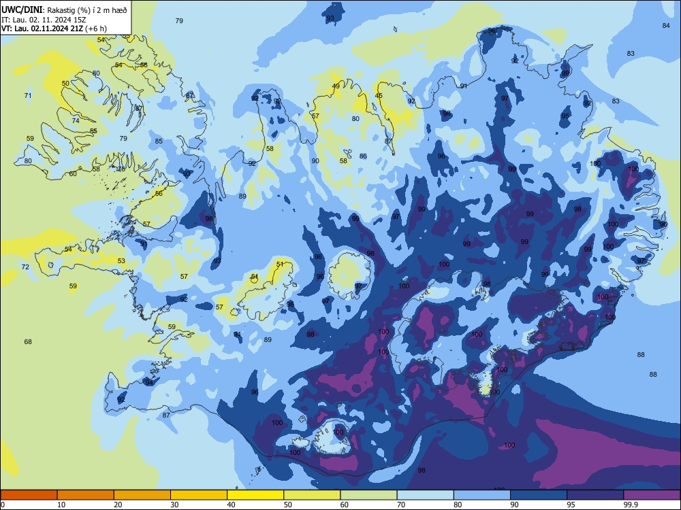The width and height of the screenshot is (681, 510).
Task: Click the purple legend swatch above 99.9
Action: pos(652,495)
